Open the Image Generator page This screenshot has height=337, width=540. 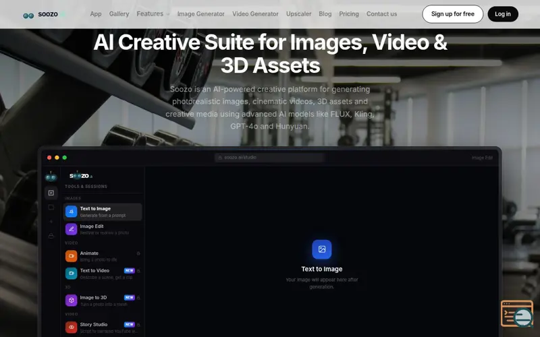200,14
